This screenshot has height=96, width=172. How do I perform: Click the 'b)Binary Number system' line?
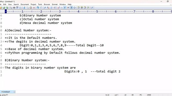click(x=40, y=15)
